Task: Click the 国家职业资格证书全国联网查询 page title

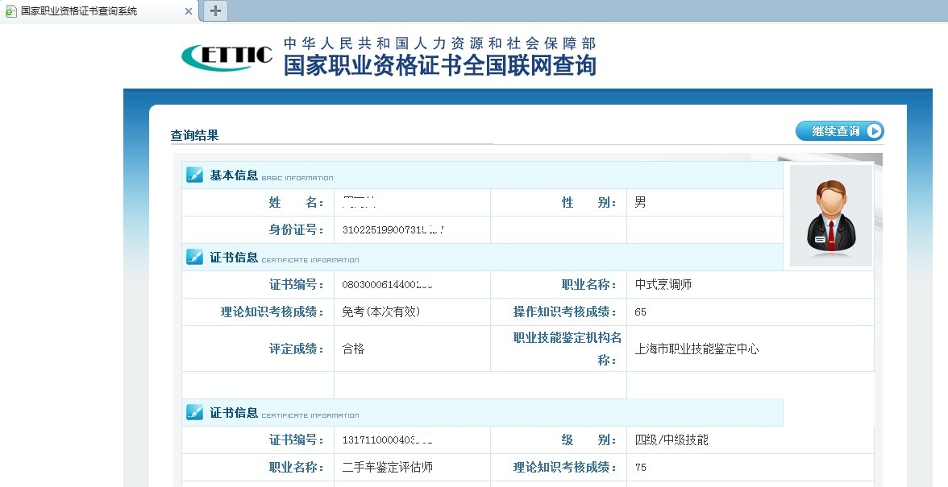Action: pos(439,65)
